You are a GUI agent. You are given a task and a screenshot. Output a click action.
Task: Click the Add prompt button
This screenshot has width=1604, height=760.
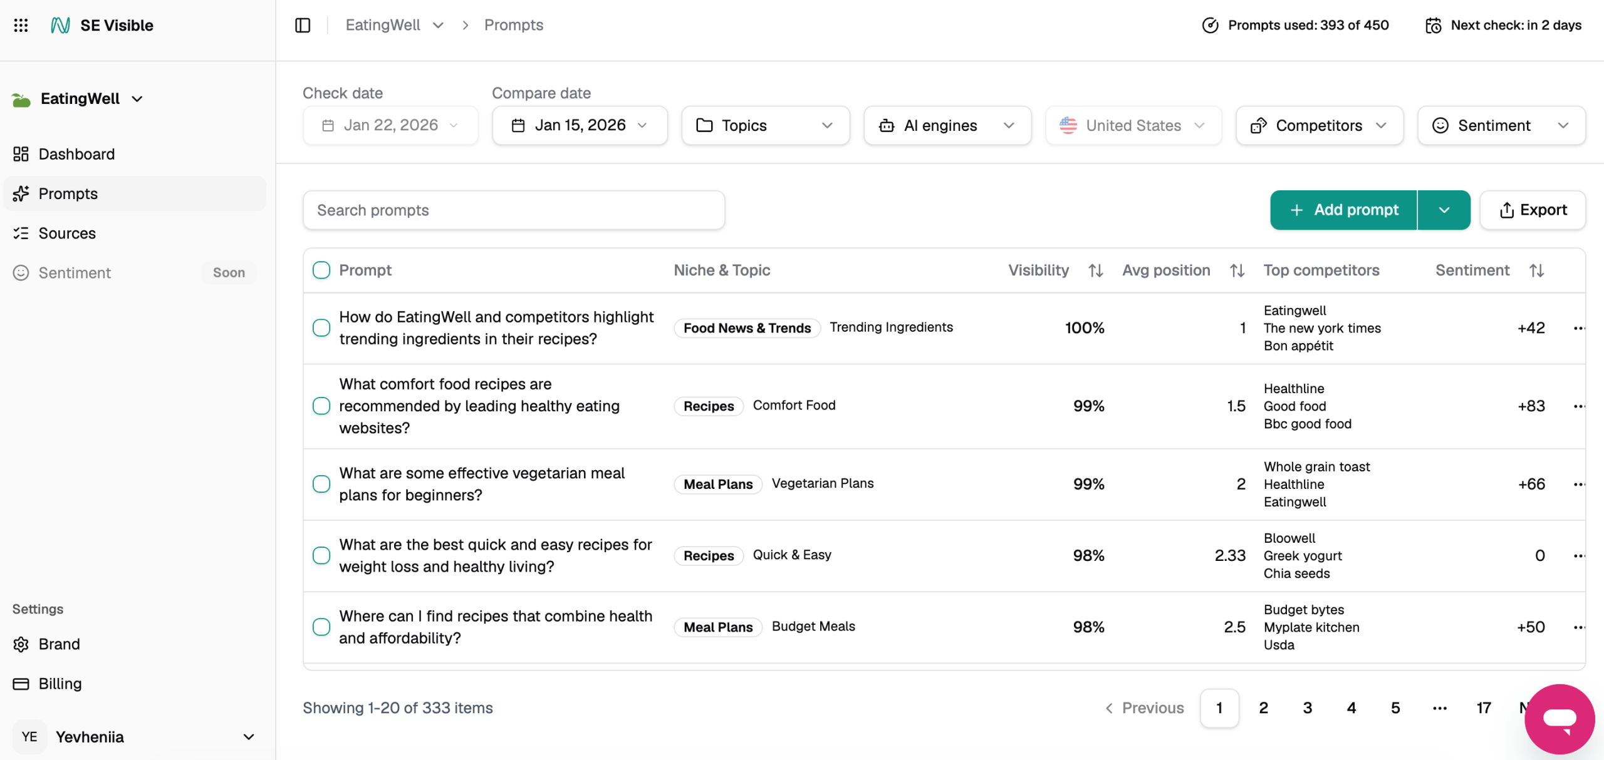click(x=1343, y=210)
